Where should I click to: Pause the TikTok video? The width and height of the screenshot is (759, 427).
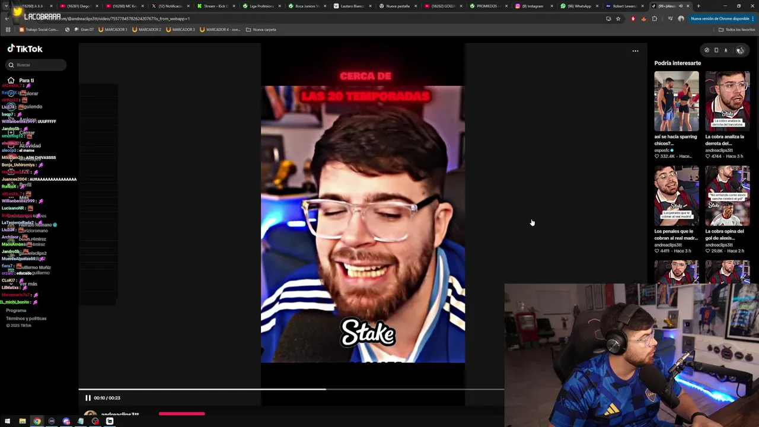(x=88, y=398)
